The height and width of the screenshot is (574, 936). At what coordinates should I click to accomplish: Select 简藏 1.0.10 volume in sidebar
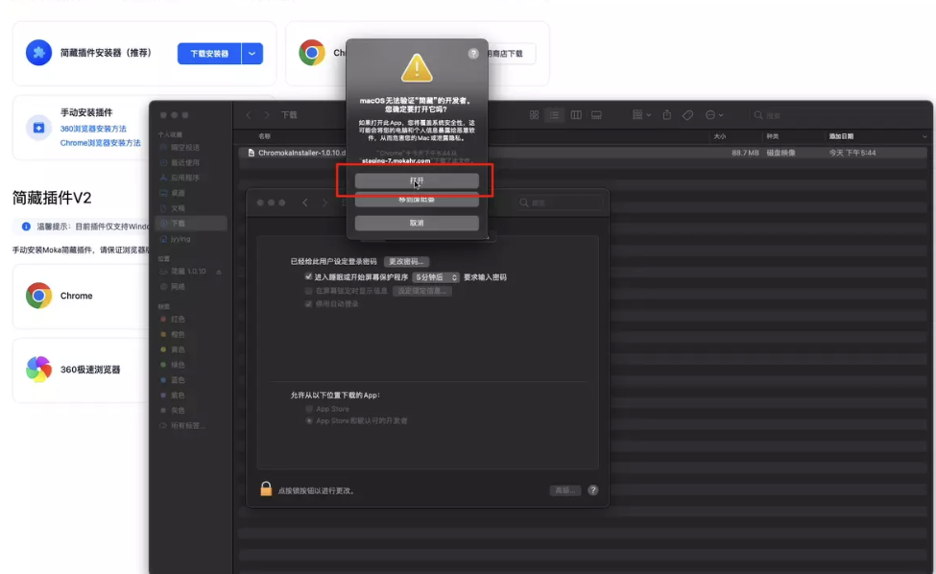coord(188,272)
